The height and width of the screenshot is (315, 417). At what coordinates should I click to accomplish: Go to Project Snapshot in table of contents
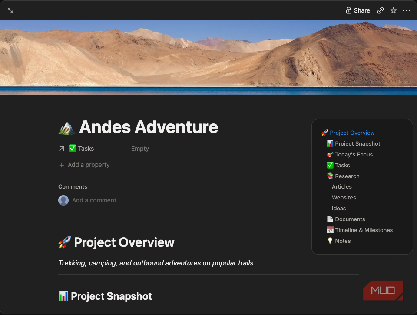[354, 143]
